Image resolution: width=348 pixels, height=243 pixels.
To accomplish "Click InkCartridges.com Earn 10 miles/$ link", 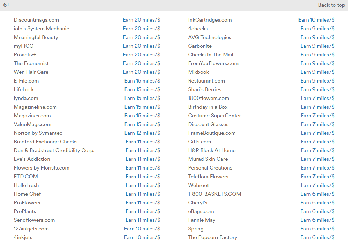I will tap(316, 20).
